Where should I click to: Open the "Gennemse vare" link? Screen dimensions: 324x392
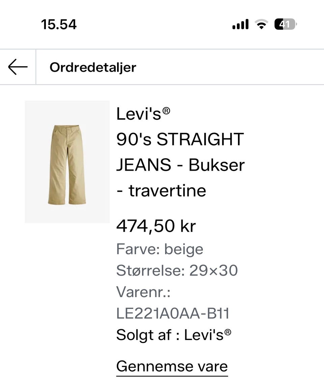tap(172, 366)
